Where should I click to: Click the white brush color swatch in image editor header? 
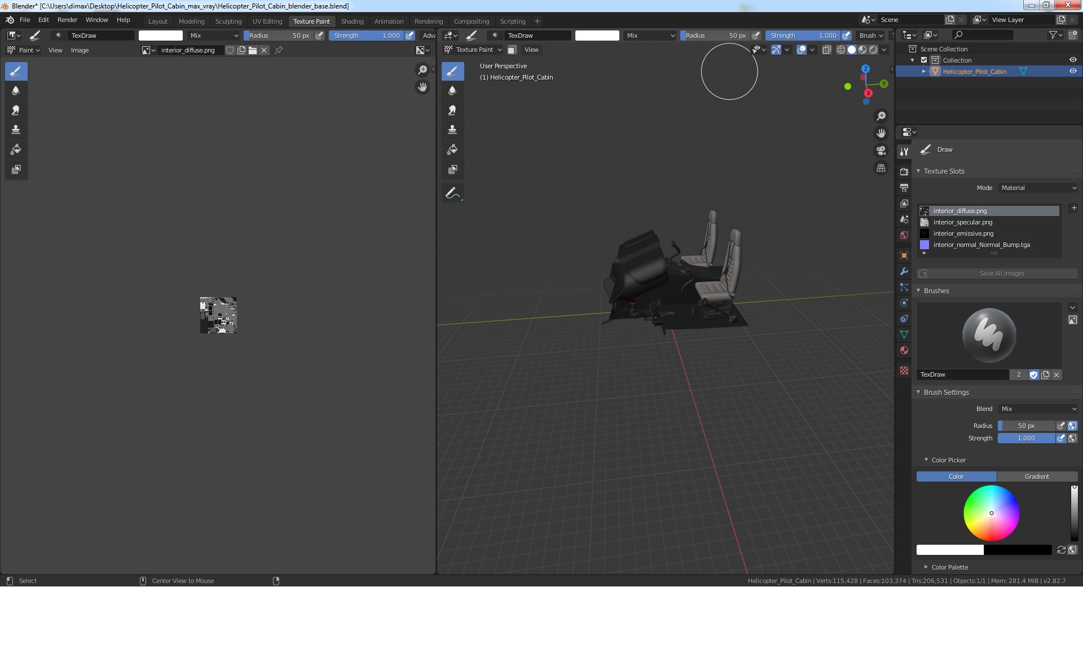tap(161, 35)
